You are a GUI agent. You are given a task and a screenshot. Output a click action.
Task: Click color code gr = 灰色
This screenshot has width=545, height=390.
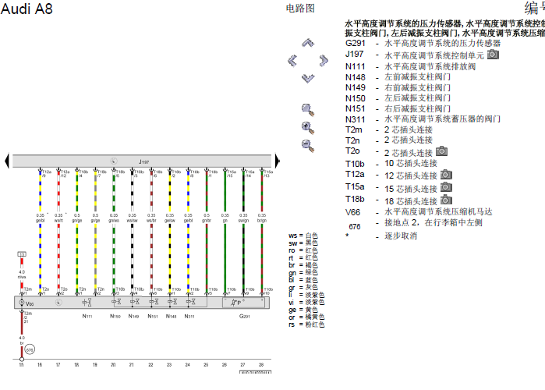coord(303,287)
